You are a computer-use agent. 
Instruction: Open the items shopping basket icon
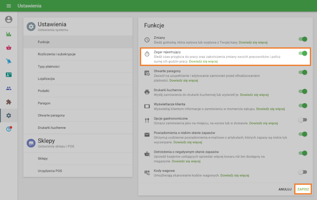tap(8, 48)
